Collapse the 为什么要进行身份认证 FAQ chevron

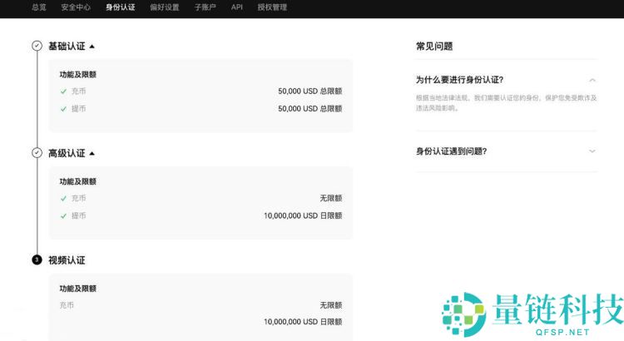(592, 80)
